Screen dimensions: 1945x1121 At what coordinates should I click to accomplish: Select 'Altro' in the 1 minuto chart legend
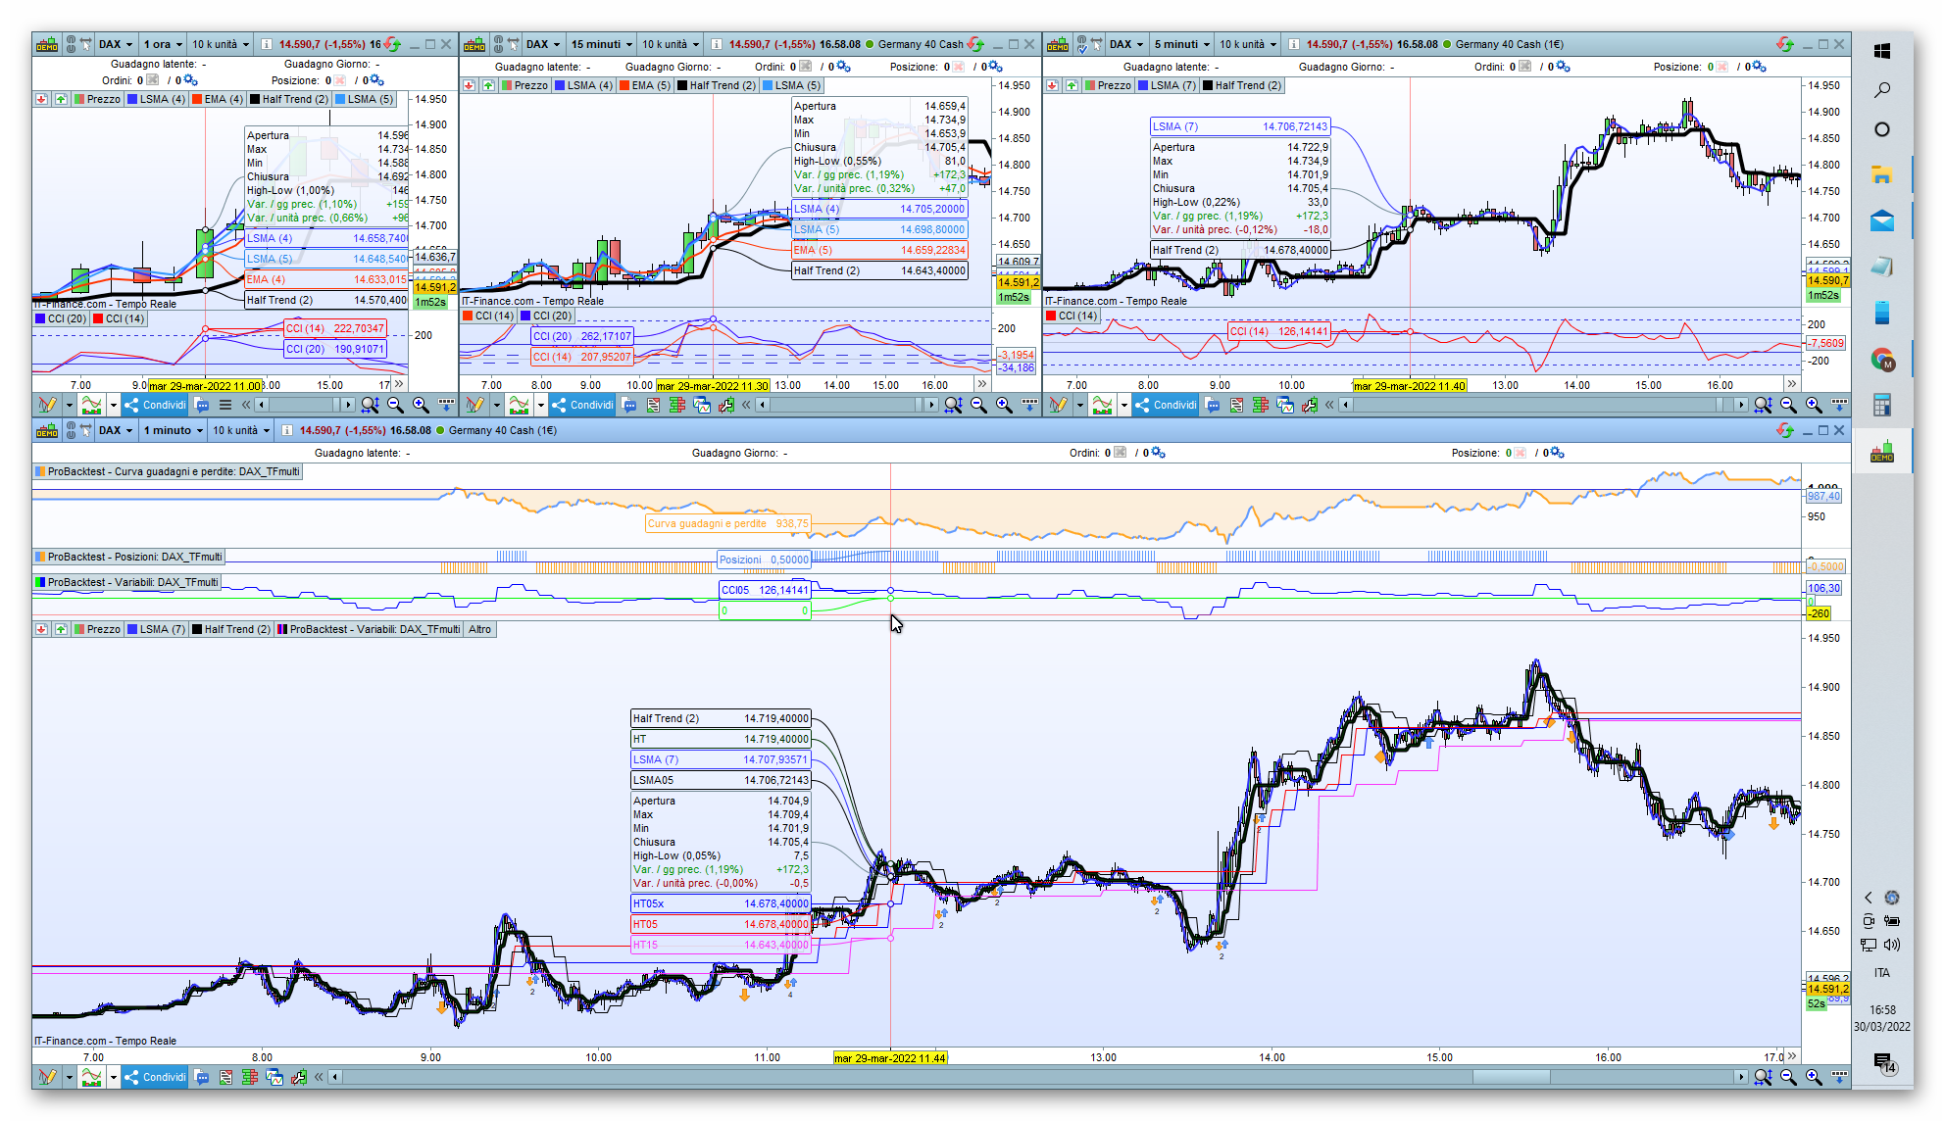[x=479, y=629]
